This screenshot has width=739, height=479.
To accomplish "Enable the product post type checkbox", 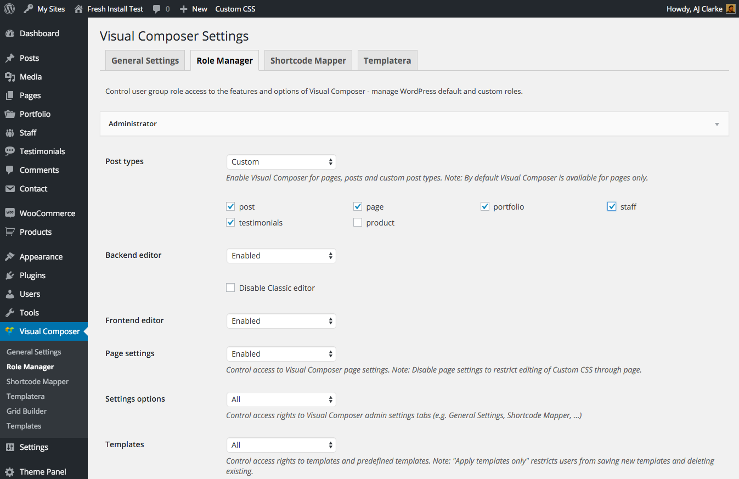I will pos(358,223).
